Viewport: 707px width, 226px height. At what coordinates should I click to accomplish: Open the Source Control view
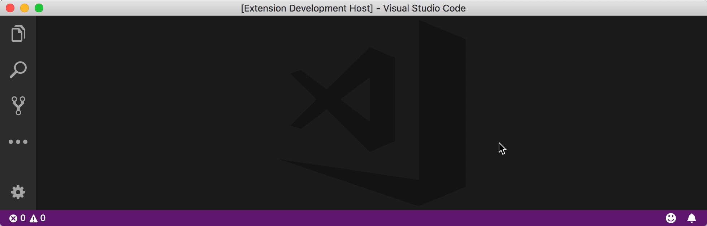pos(18,105)
